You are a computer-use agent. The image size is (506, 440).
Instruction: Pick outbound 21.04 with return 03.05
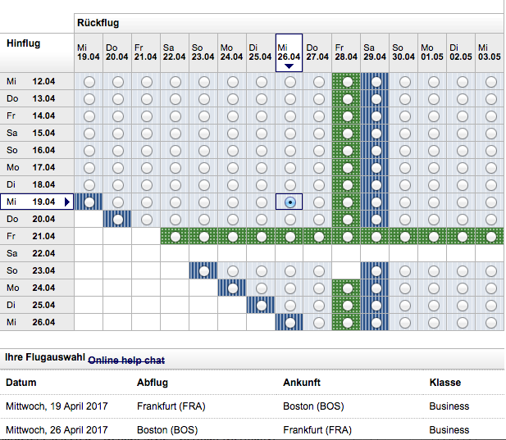[491, 237]
